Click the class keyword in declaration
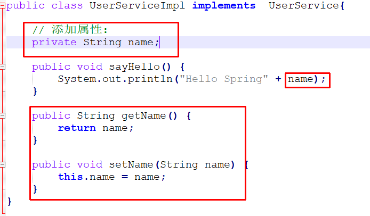The image size is (370, 216). (67, 6)
